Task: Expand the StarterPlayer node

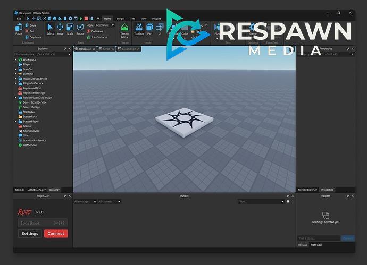Action: [15, 121]
